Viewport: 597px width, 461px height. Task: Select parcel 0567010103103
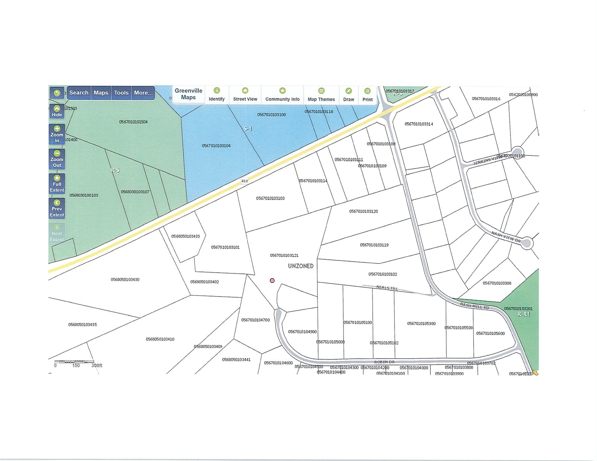click(270, 199)
